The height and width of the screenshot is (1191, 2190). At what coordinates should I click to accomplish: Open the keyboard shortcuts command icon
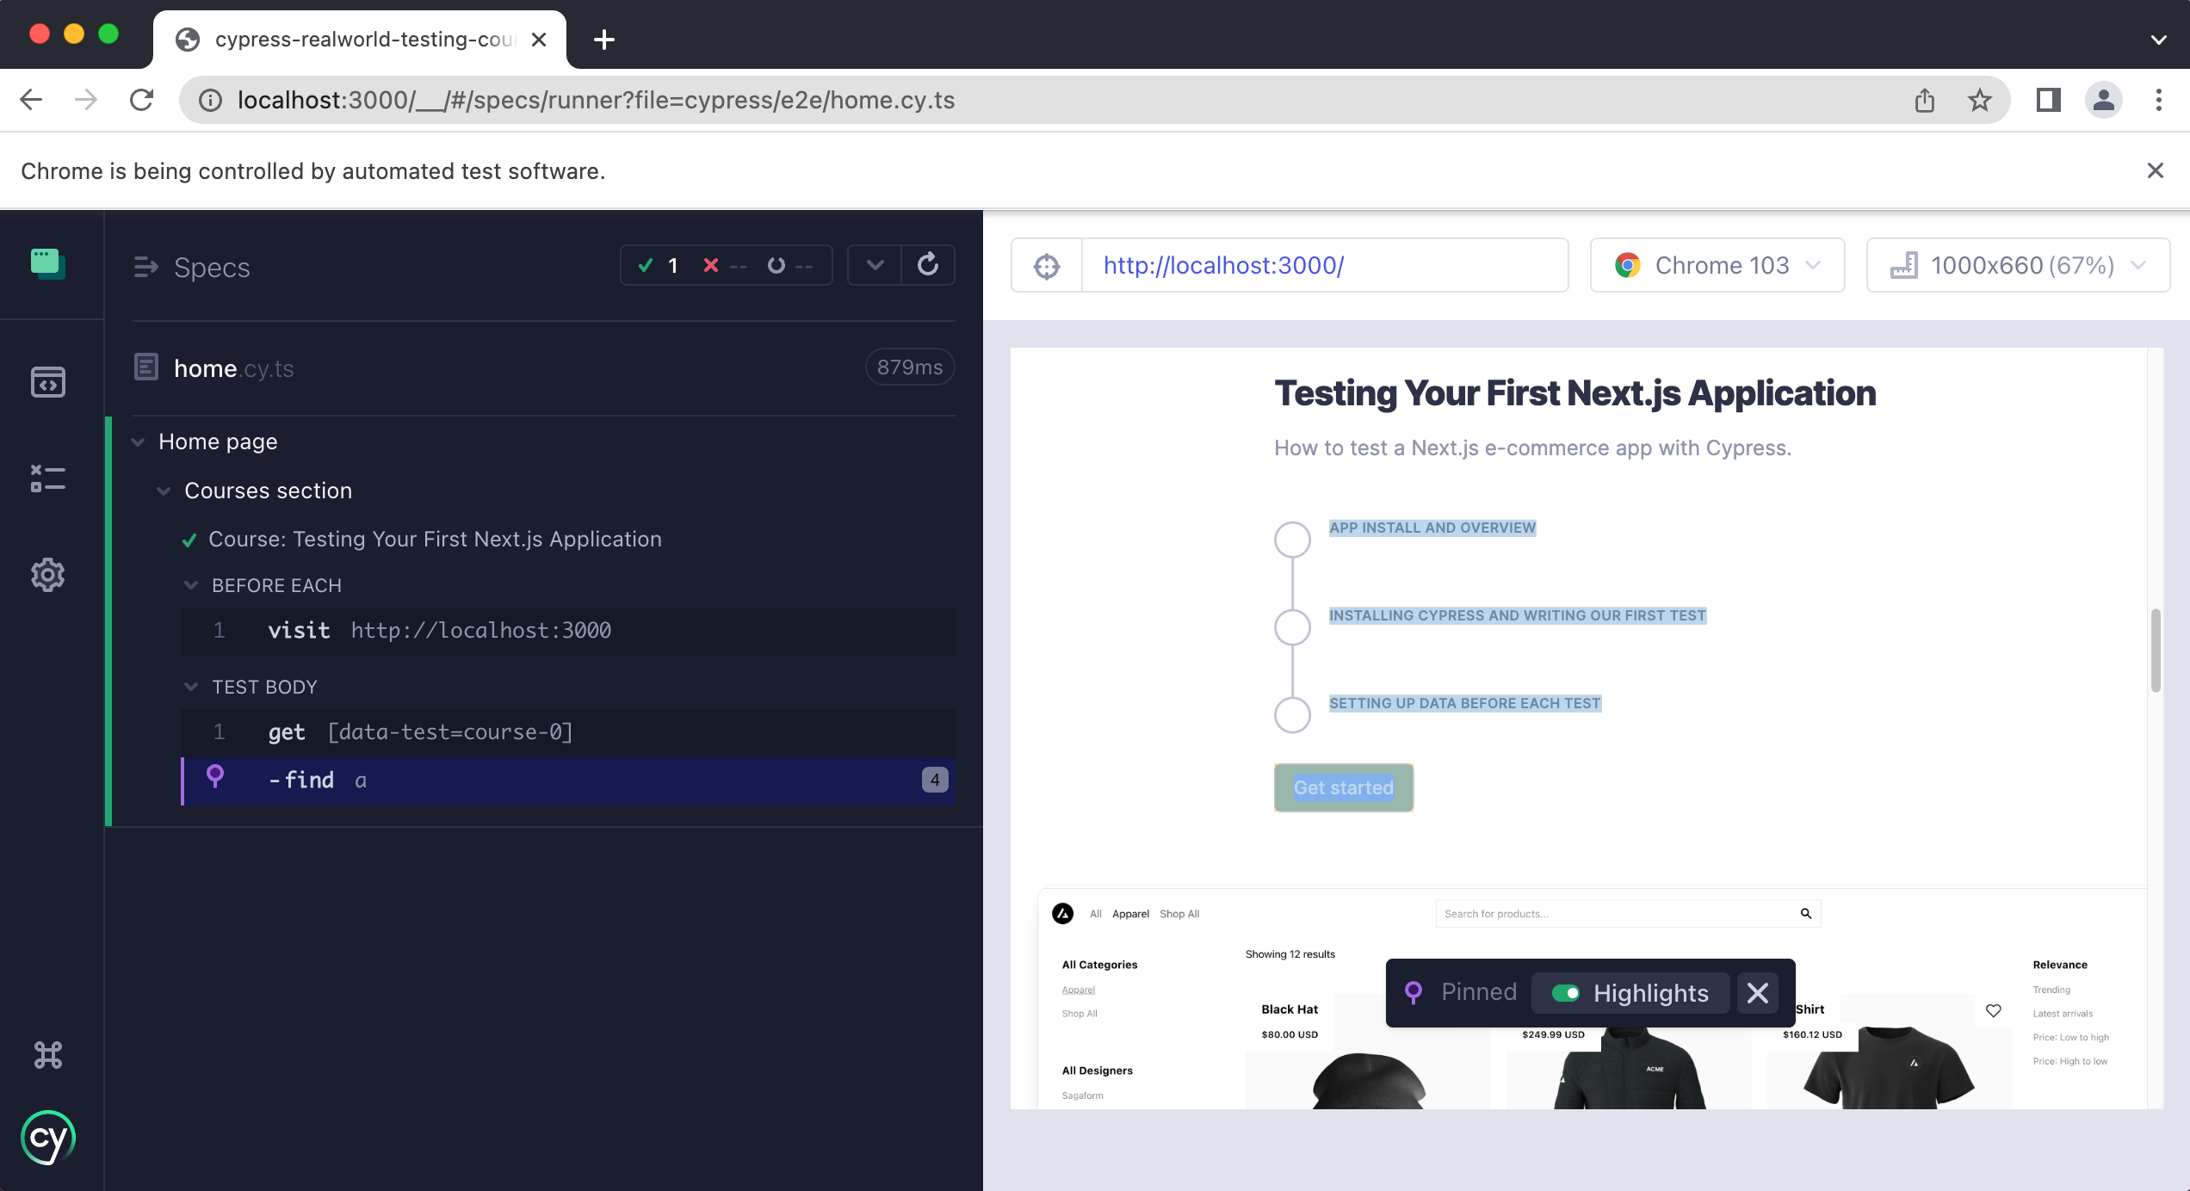(48, 1055)
